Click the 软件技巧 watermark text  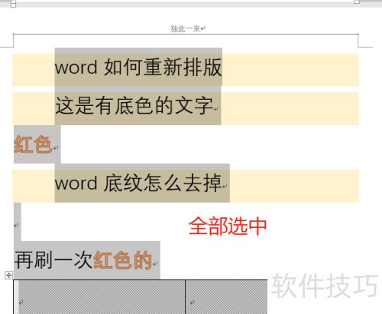[325, 286]
